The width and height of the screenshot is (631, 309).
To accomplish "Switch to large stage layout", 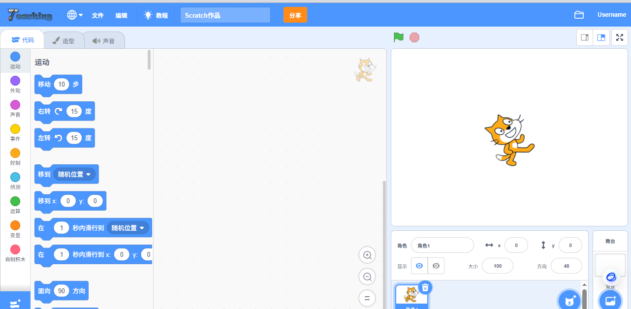I will [601, 37].
